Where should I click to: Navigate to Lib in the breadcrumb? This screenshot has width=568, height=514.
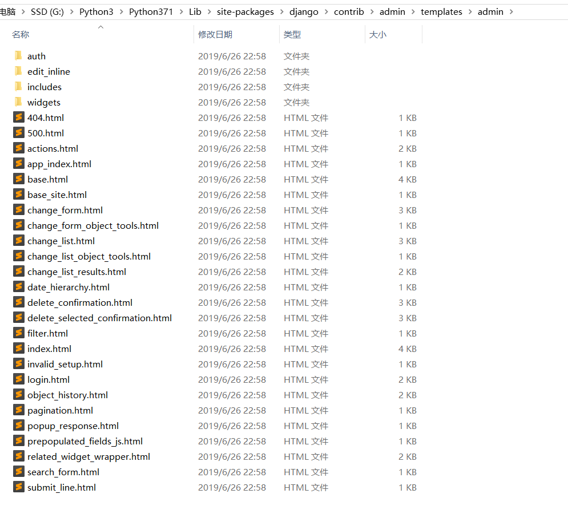195,12
